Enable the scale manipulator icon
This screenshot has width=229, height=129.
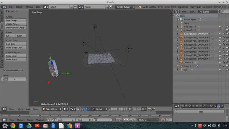93,109
